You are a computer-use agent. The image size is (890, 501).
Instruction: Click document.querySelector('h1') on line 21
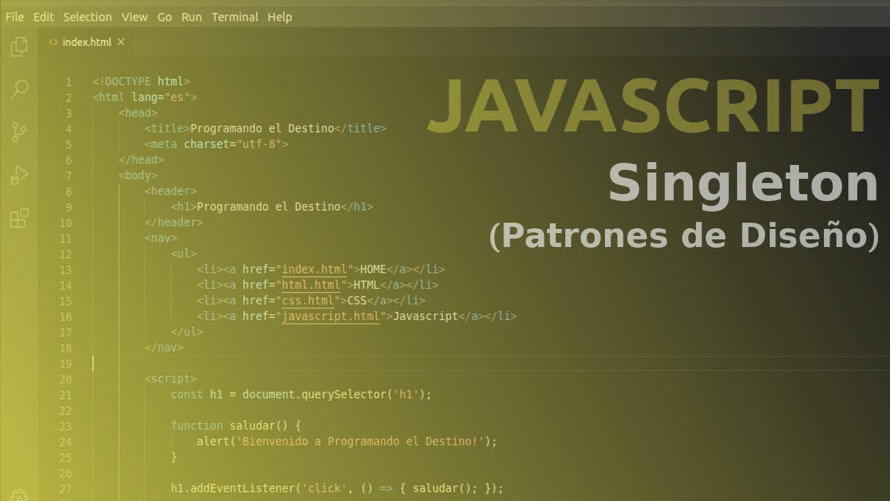coord(334,395)
